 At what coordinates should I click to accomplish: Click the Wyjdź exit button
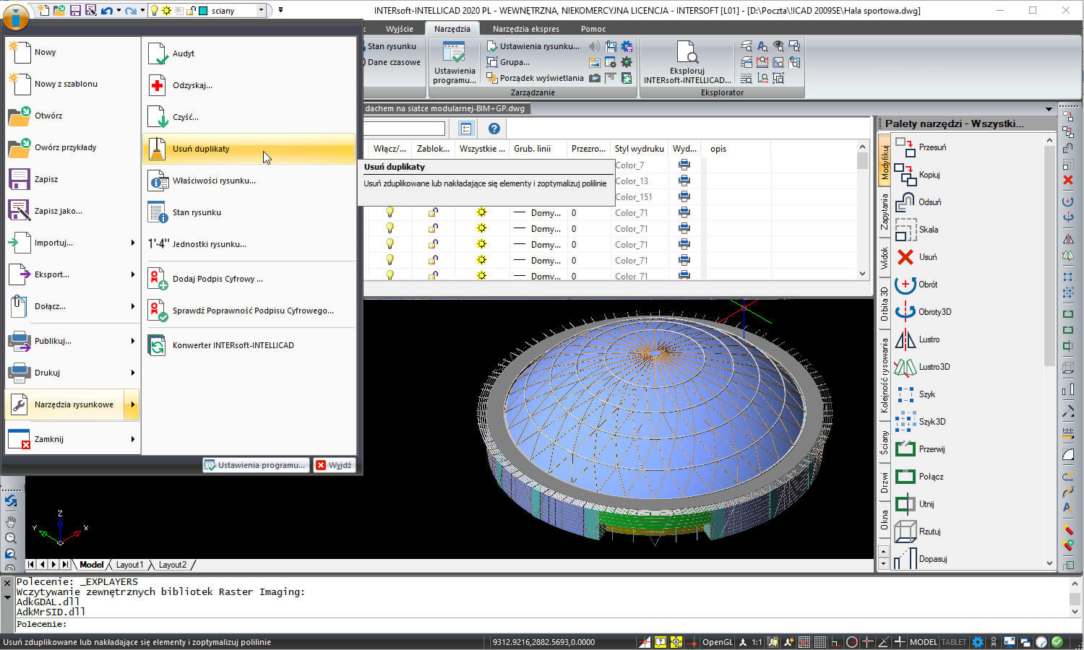(x=334, y=465)
